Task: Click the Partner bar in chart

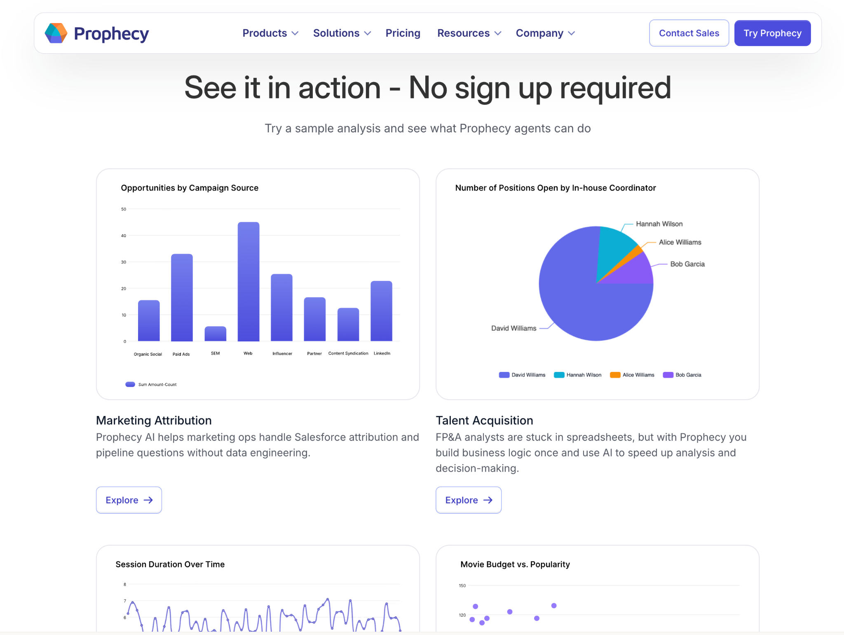Action: tap(315, 319)
